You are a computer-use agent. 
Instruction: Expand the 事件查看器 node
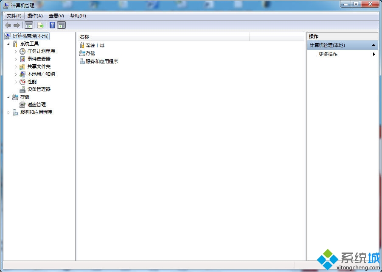point(16,59)
